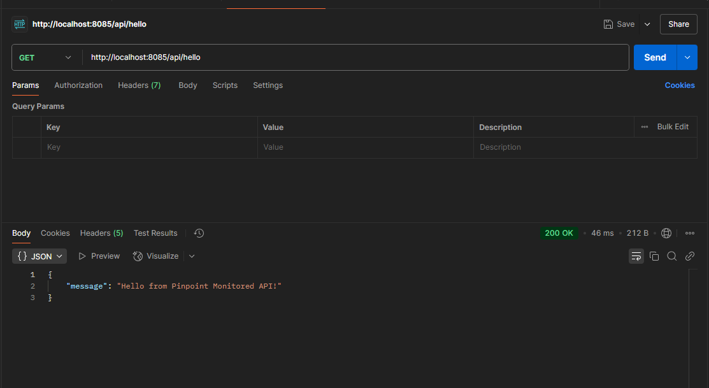Expand the Send button dropdown arrow
709x388 pixels.
(x=687, y=57)
